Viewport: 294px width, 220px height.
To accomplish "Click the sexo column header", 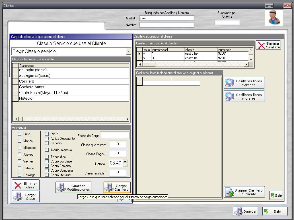I will click(147, 50).
